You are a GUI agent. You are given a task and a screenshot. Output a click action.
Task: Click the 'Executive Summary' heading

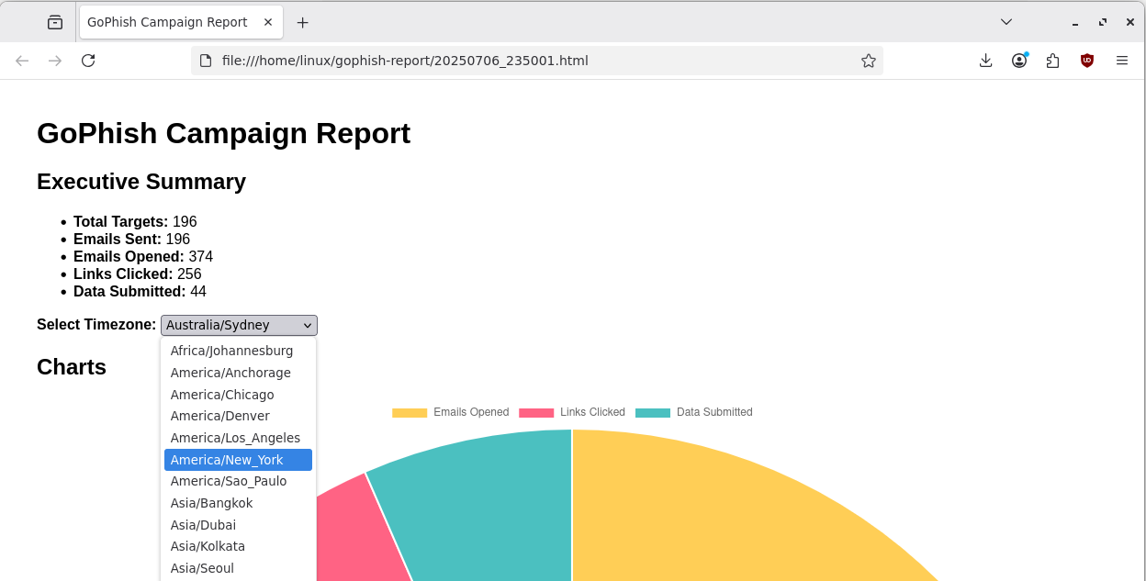(x=141, y=182)
